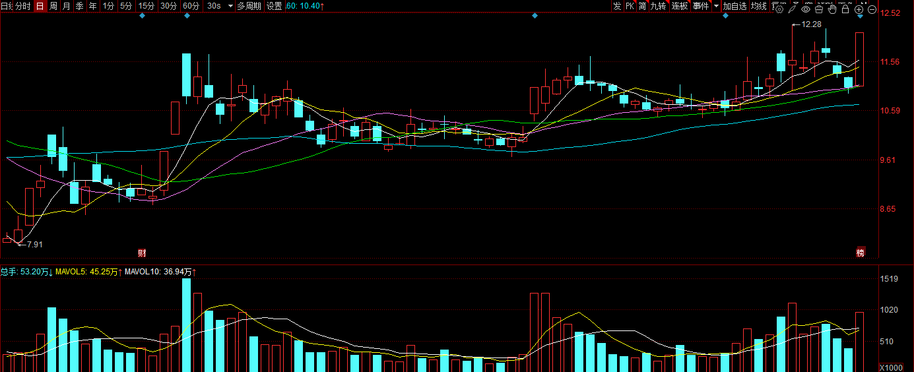Switch to the 60分 minute chart
The height and width of the screenshot is (372, 914).
point(191,6)
